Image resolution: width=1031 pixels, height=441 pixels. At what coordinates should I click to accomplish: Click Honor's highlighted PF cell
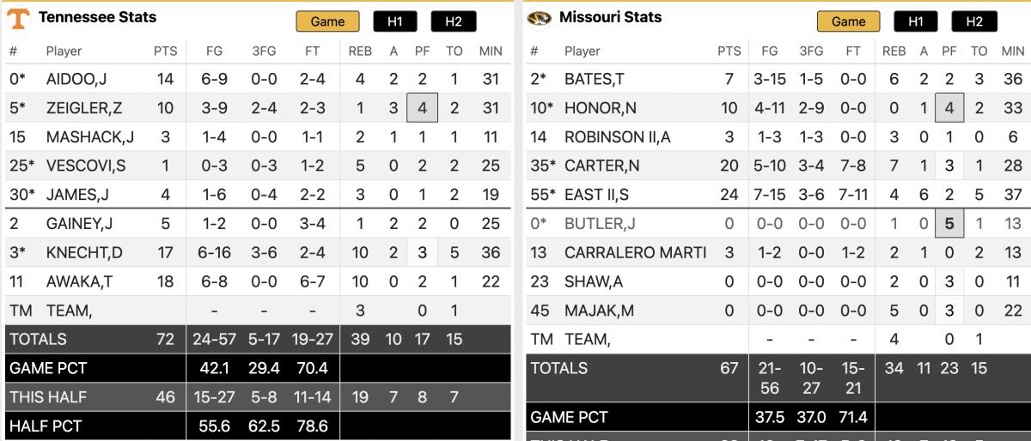[949, 108]
